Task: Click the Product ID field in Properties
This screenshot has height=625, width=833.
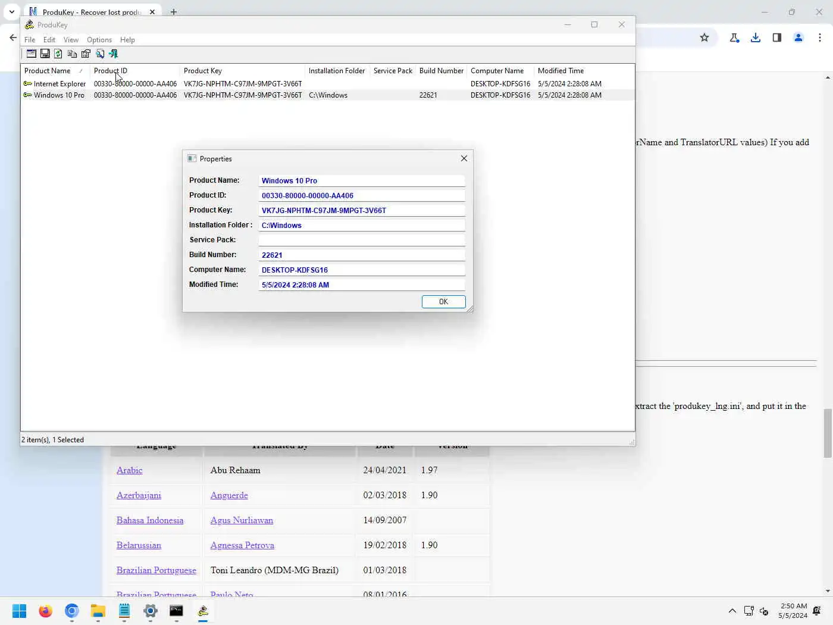Action: point(362,195)
